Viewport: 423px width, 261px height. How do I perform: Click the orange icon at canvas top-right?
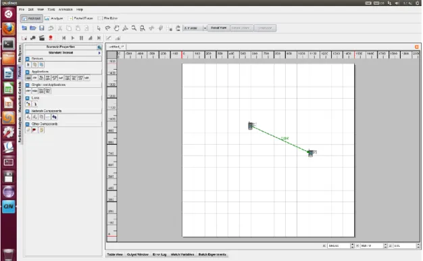point(416,47)
